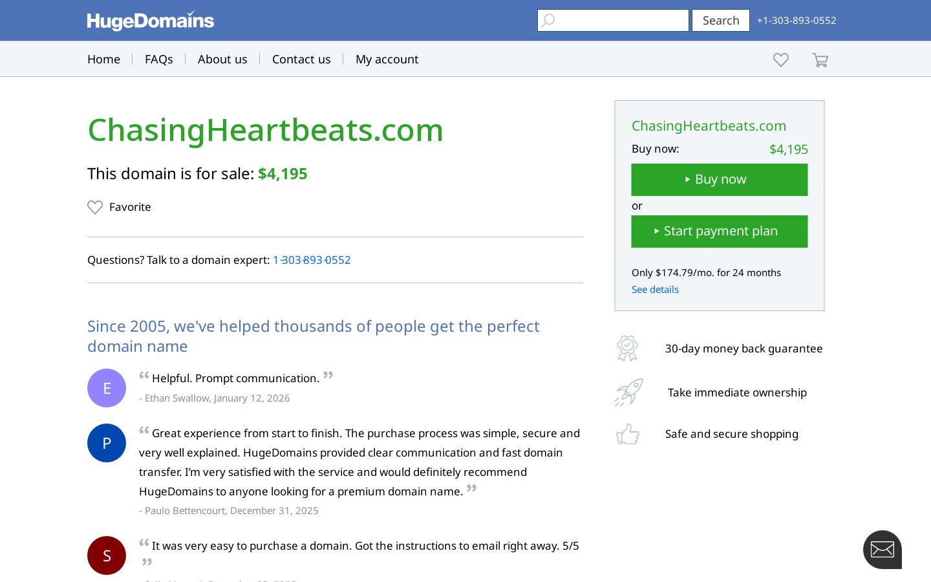Expand See details for payment plan
Screen dimensions: 931x582
point(655,289)
